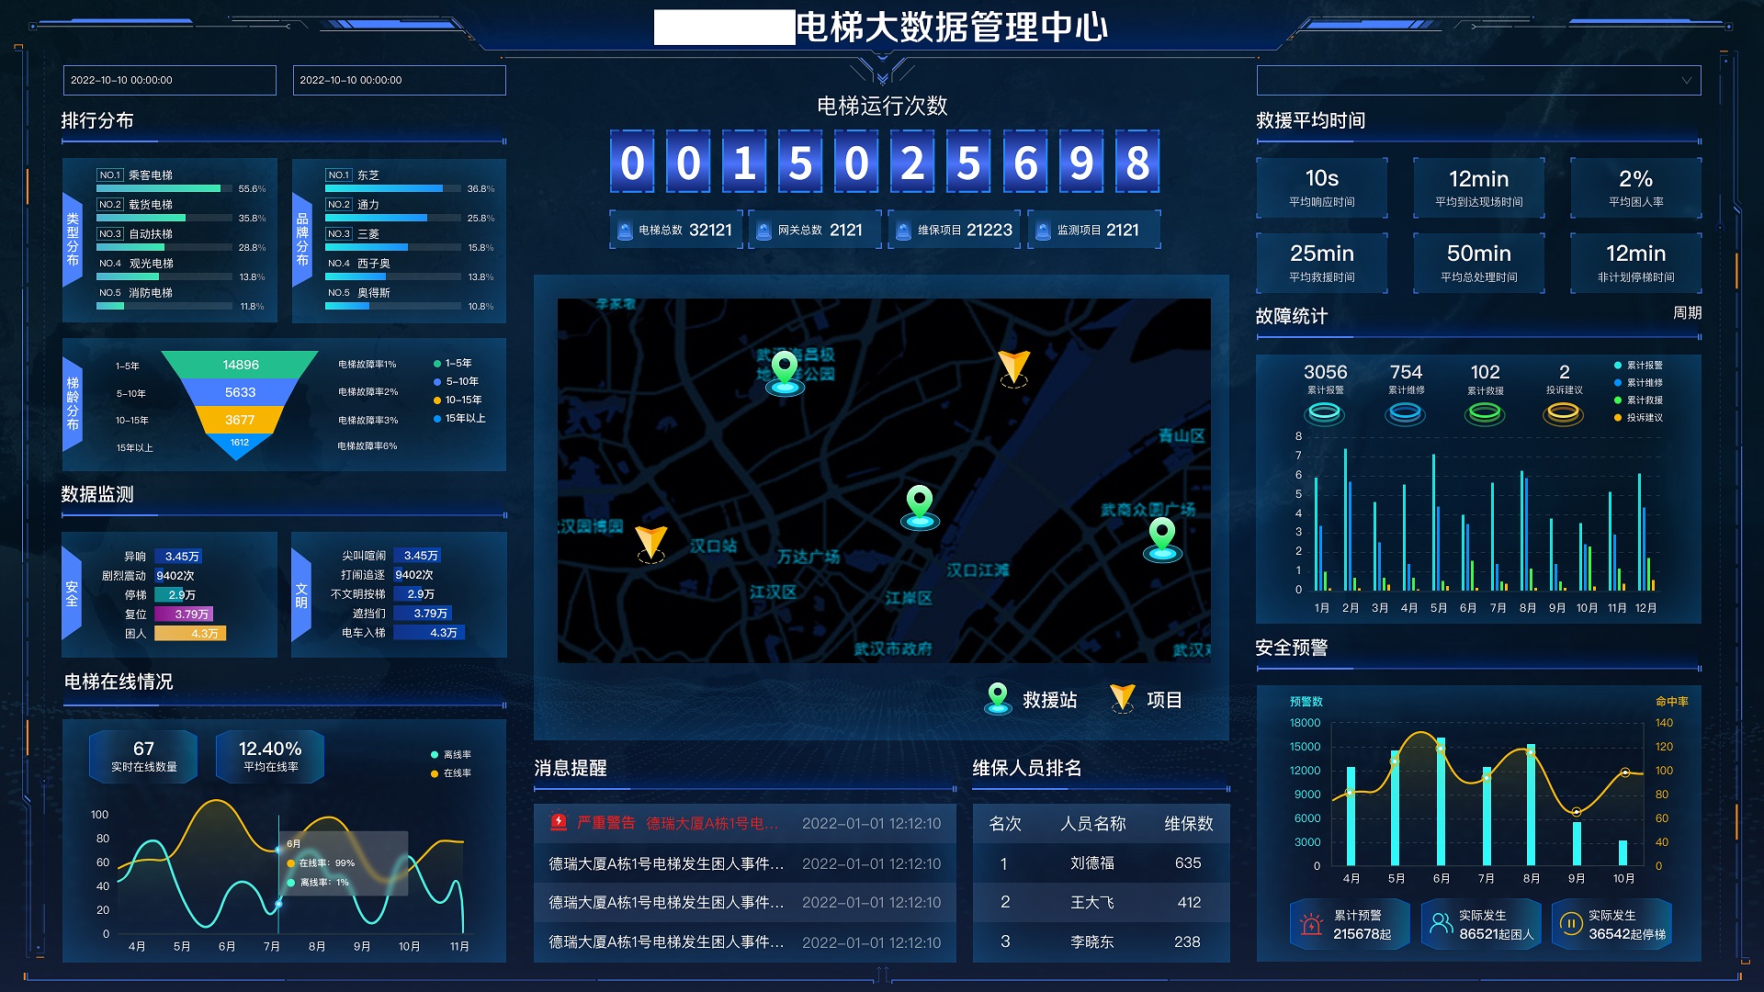Click the 困人 4.3万 yellow bar
The height and width of the screenshot is (992, 1764).
tap(190, 634)
